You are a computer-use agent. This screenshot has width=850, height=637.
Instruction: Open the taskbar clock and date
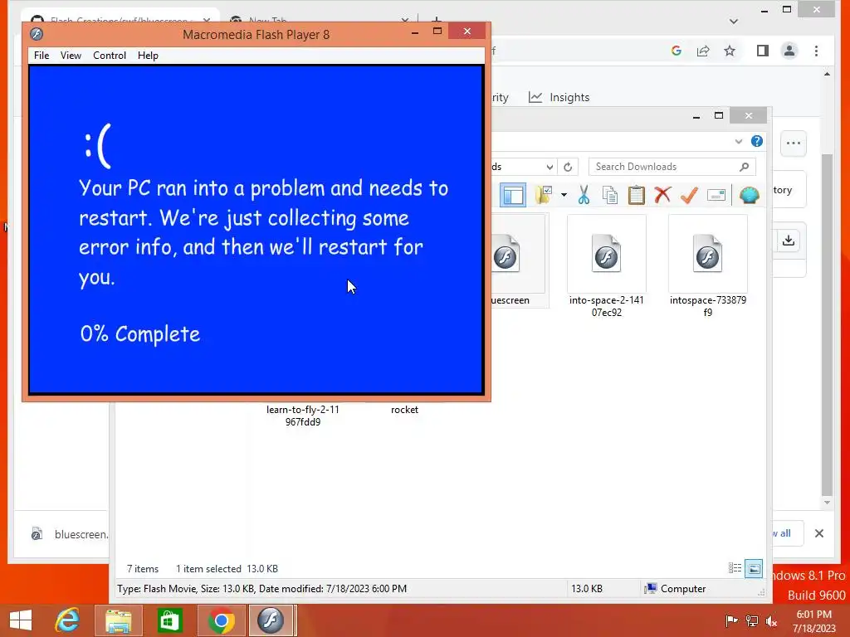click(x=813, y=621)
